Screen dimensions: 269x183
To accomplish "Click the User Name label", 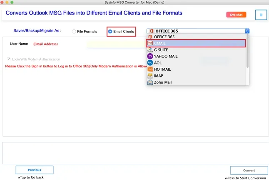I will click(19, 44).
